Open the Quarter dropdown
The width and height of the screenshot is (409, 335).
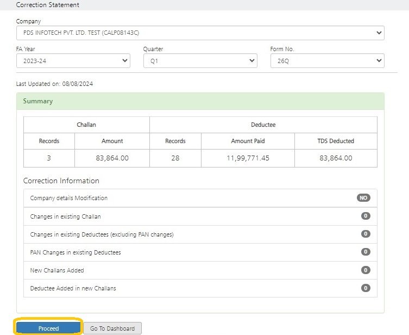coord(200,61)
